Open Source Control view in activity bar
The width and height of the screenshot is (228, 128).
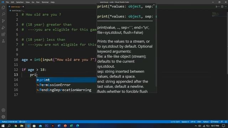coord(3,21)
